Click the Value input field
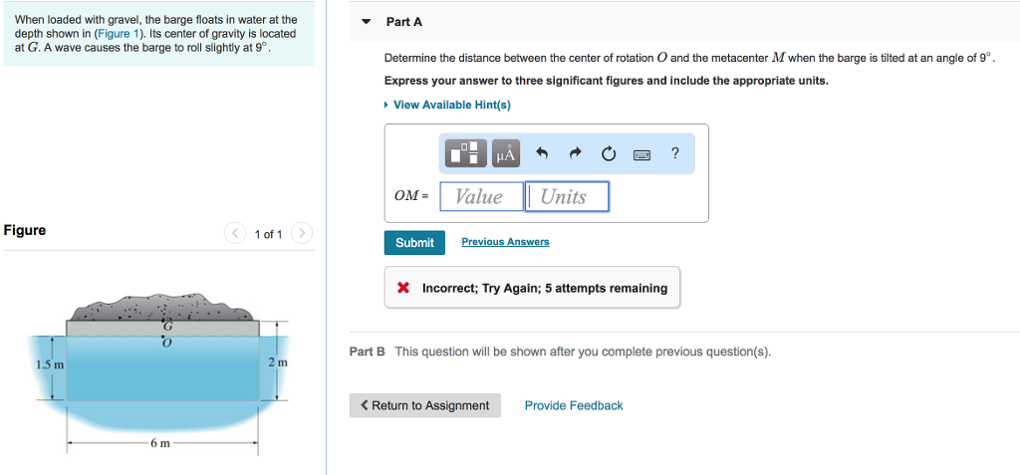This screenshot has width=1020, height=475. pyautogui.click(x=480, y=196)
